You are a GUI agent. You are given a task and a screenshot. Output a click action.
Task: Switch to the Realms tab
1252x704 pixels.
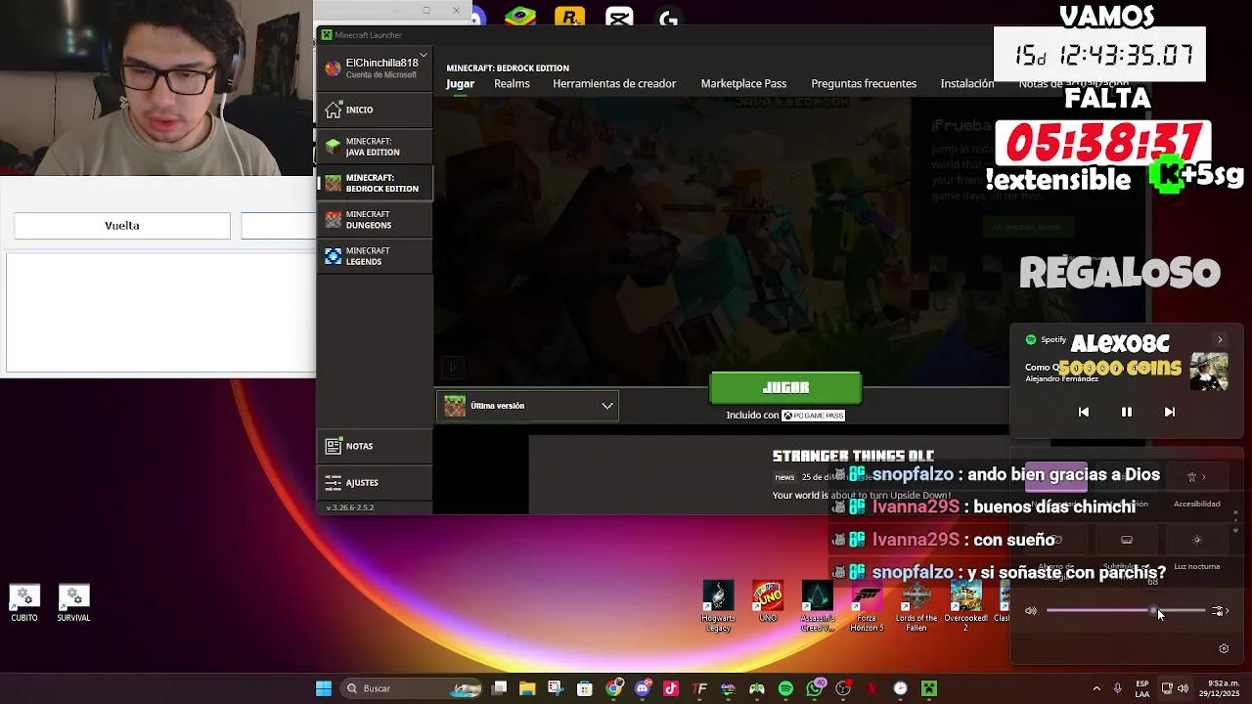pyautogui.click(x=512, y=83)
